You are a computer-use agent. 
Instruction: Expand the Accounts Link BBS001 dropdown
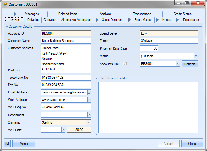coord(177,64)
